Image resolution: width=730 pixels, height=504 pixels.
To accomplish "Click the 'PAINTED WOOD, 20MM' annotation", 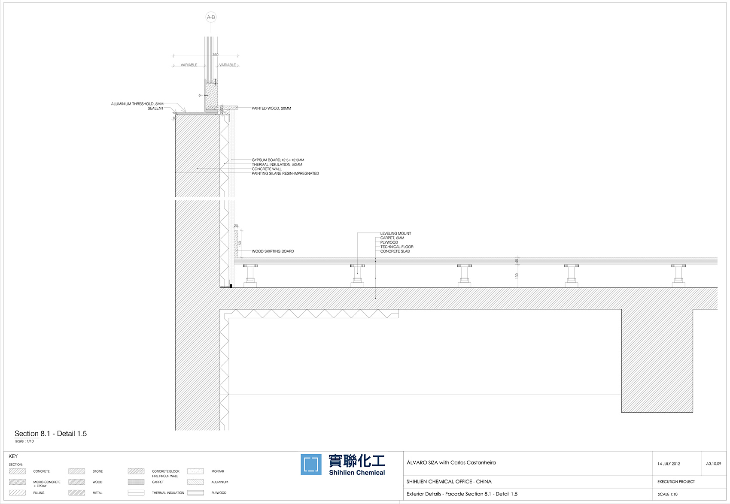I will point(271,109).
